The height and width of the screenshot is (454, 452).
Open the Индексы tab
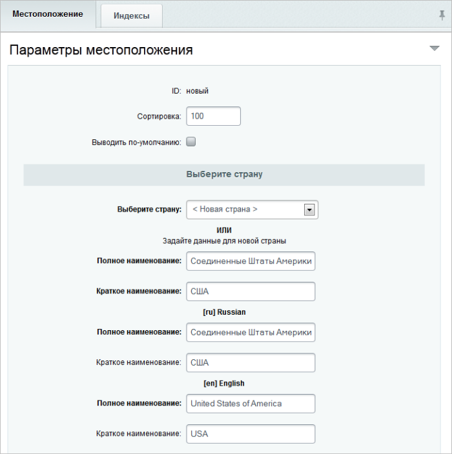coord(132,16)
